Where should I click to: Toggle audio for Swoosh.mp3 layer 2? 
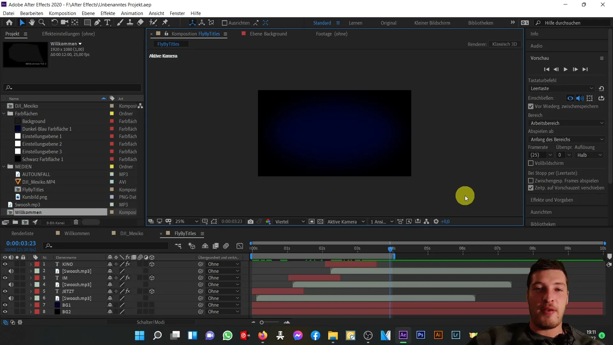tap(11, 271)
